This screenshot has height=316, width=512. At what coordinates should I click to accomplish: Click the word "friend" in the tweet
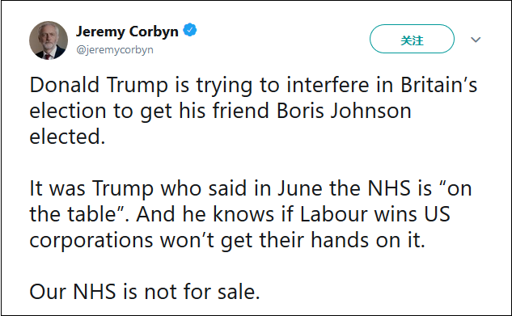tap(241, 111)
